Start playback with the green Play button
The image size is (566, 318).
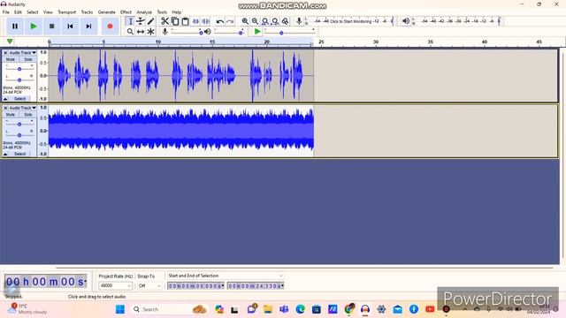(34, 26)
